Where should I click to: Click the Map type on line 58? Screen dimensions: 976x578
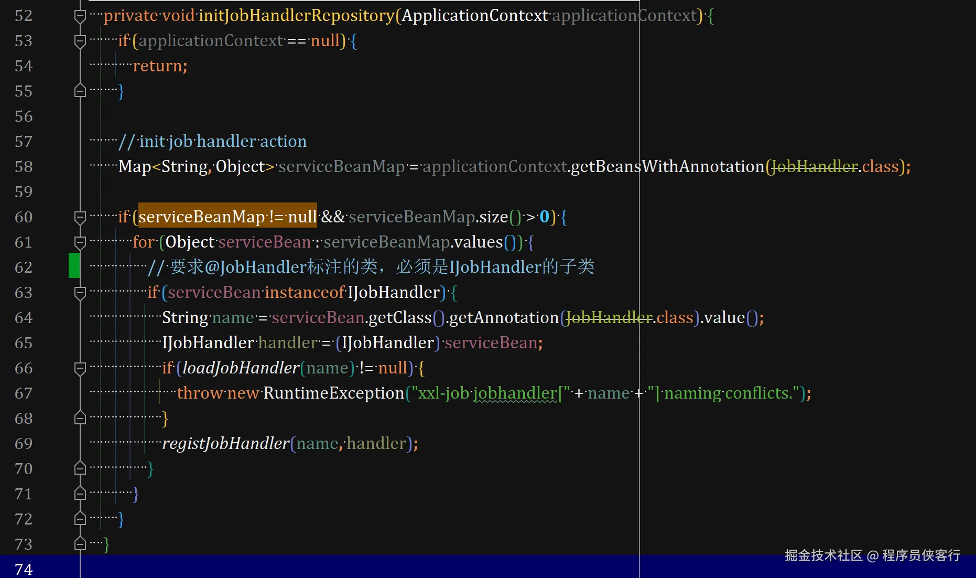coord(135,167)
